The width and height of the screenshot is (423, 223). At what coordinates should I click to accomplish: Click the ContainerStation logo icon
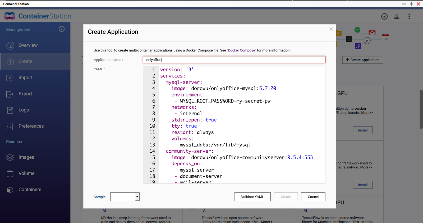point(10,16)
